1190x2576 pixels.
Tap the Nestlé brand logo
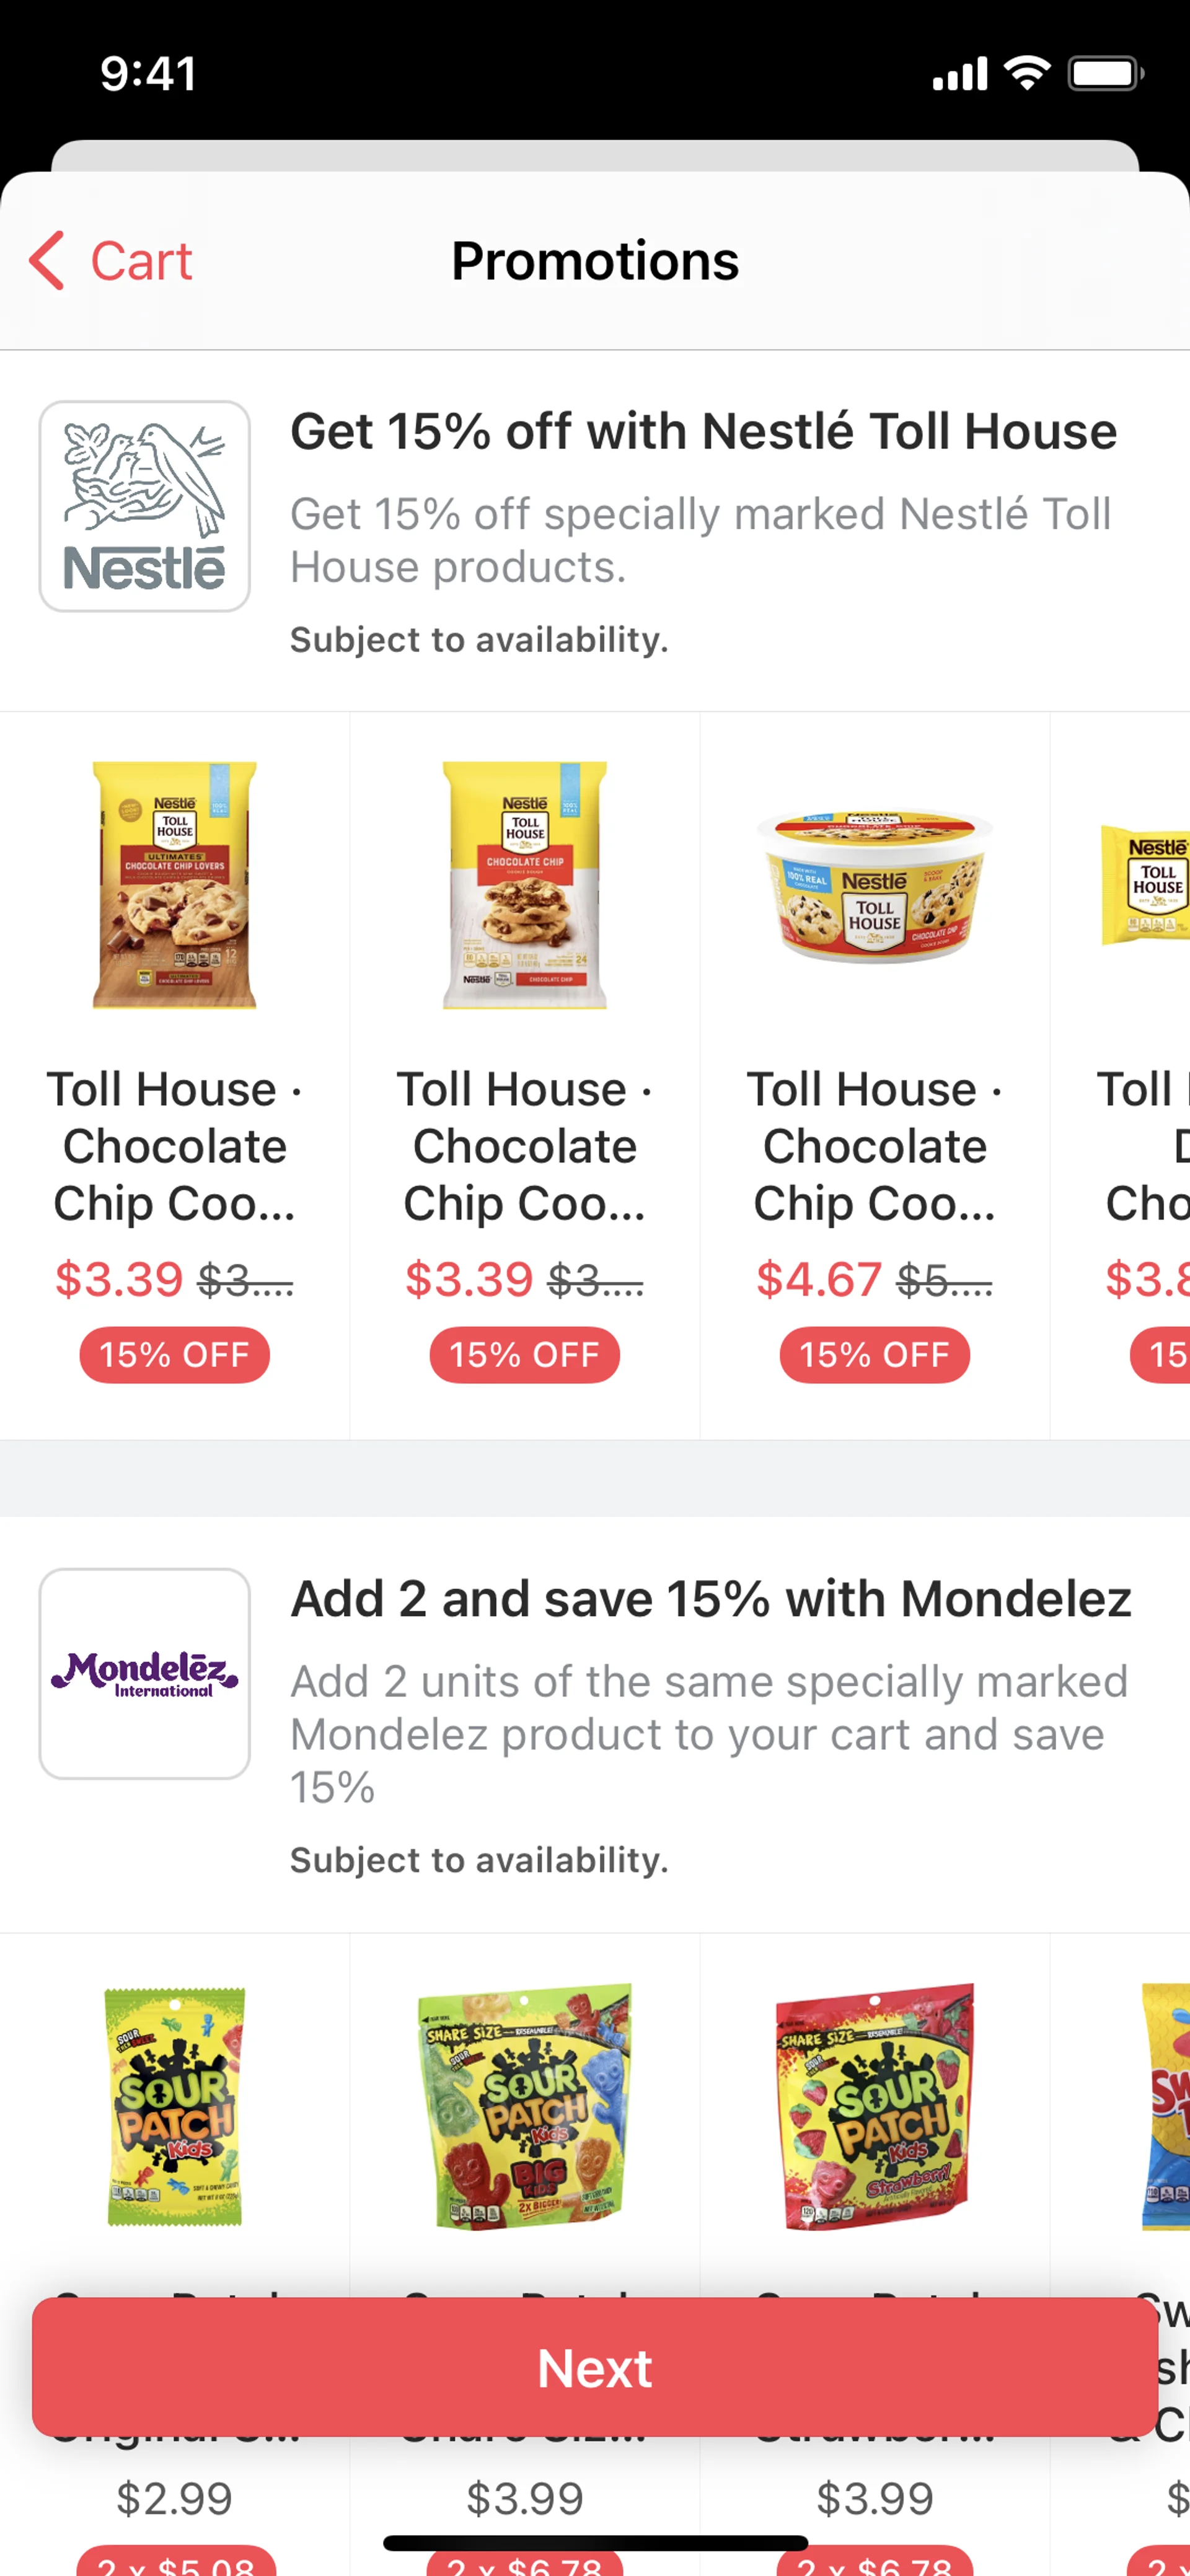click(x=145, y=507)
